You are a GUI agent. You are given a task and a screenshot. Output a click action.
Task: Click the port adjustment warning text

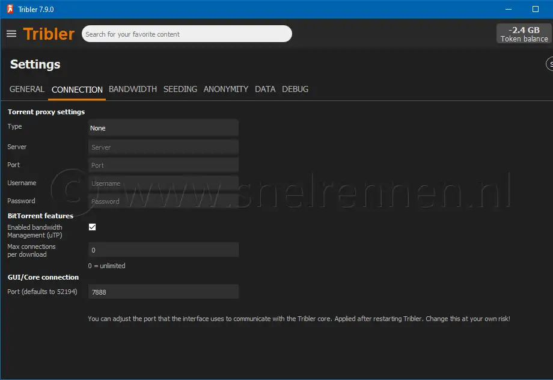click(299, 319)
